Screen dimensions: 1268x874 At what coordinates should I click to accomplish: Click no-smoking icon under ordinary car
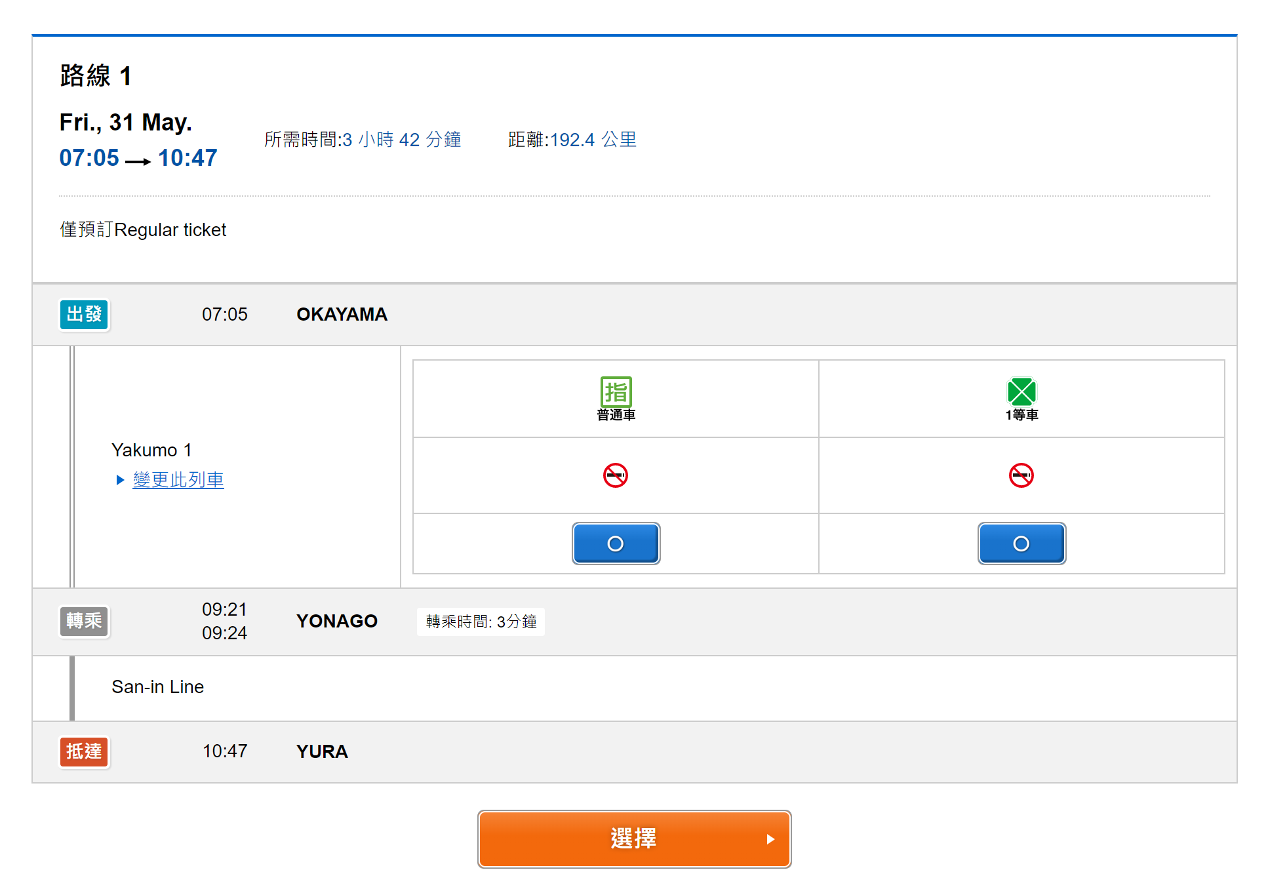615,475
